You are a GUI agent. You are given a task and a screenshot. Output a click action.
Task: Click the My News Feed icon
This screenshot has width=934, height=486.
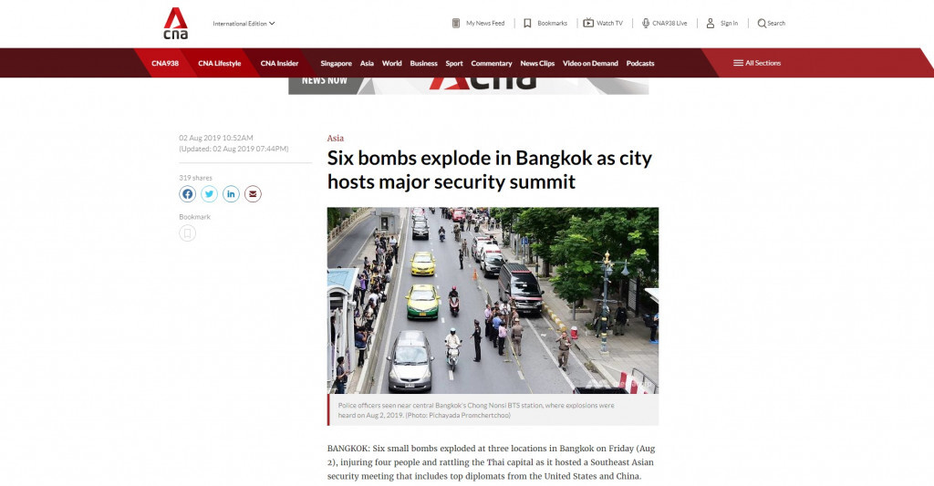456,23
